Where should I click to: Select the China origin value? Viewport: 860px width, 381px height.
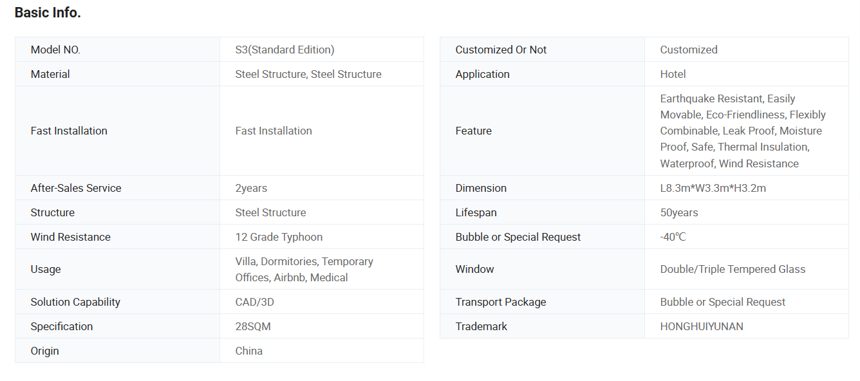249,351
